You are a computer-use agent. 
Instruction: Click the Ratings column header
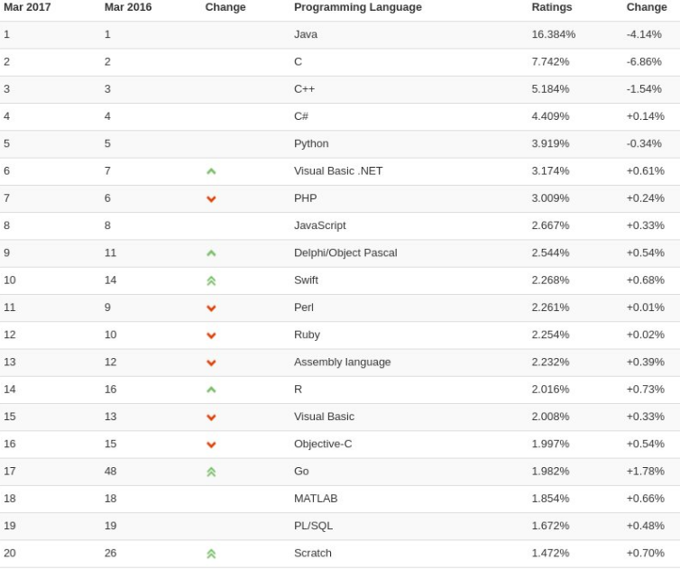(x=551, y=7)
